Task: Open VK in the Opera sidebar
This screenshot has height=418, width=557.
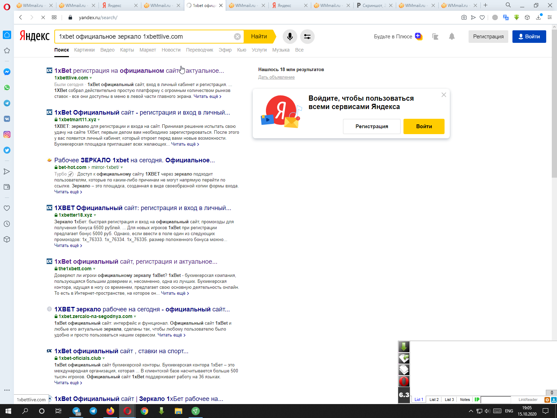Action: point(7,119)
